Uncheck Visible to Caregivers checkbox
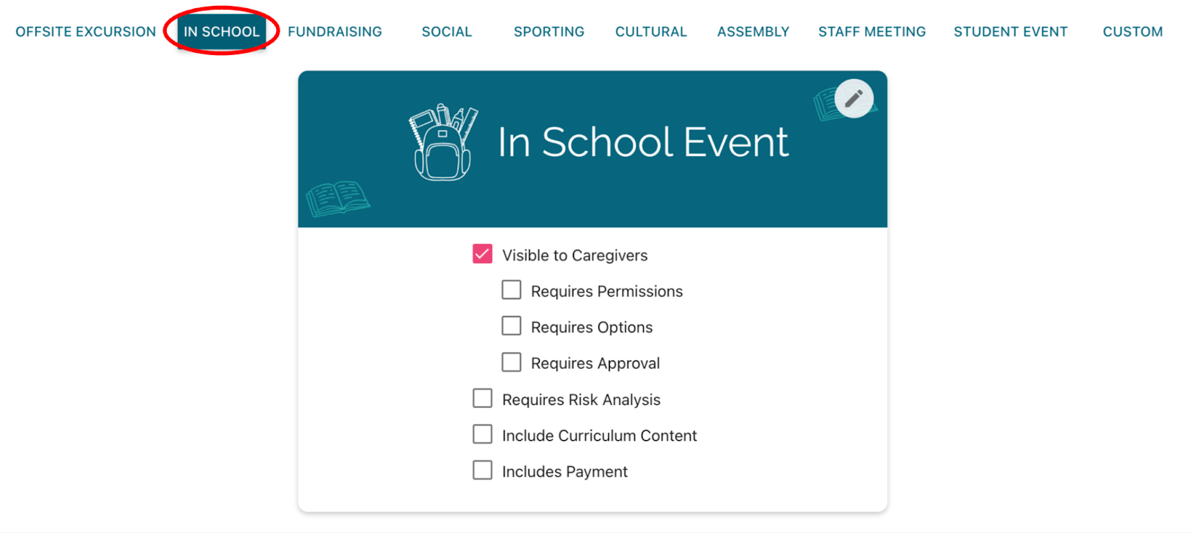The height and width of the screenshot is (533, 1191). coord(482,254)
